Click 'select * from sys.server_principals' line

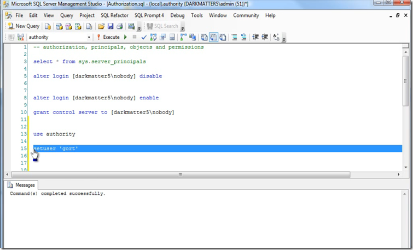(90, 62)
